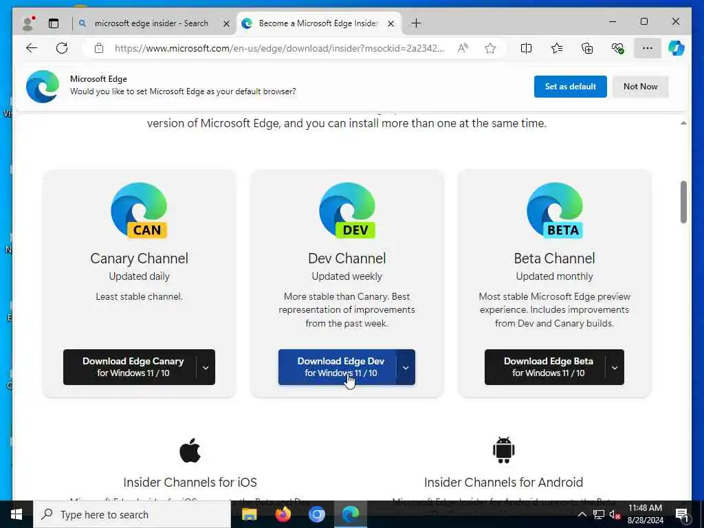Open tab actions menu icon
Viewport: 704px width, 528px height.
[x=54, y=23]
